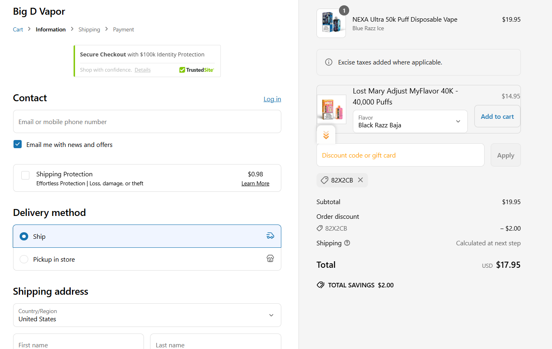Click the info icon beside excise taxes notice

(x=328, y=62)
